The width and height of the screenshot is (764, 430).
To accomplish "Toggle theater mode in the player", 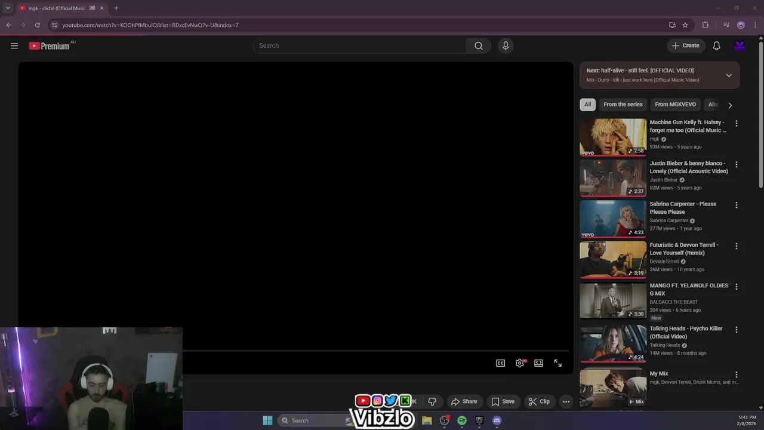I will [539, 363].
